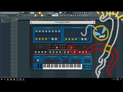Open the Piano roll view icon
Image resolution: width=123 pixels, height=92 pixels.
click(x=63, y=15)
